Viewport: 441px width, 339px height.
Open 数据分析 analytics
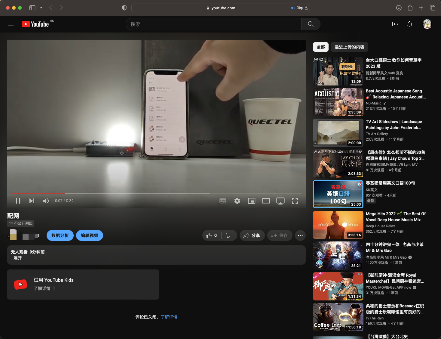60,235
